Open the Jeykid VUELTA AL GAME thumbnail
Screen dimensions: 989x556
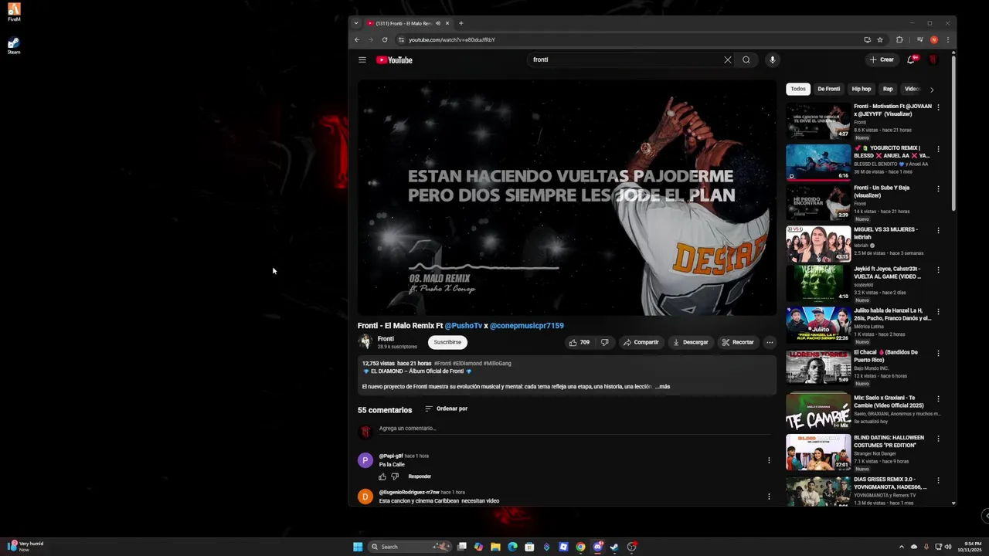point(818,283)
